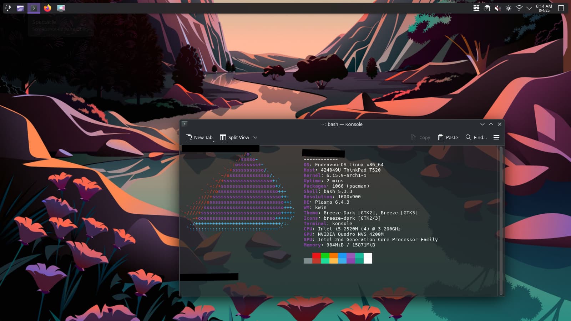Open the Konsole hamburger menu
571x321 pixels.
click(x=496, y=137)
